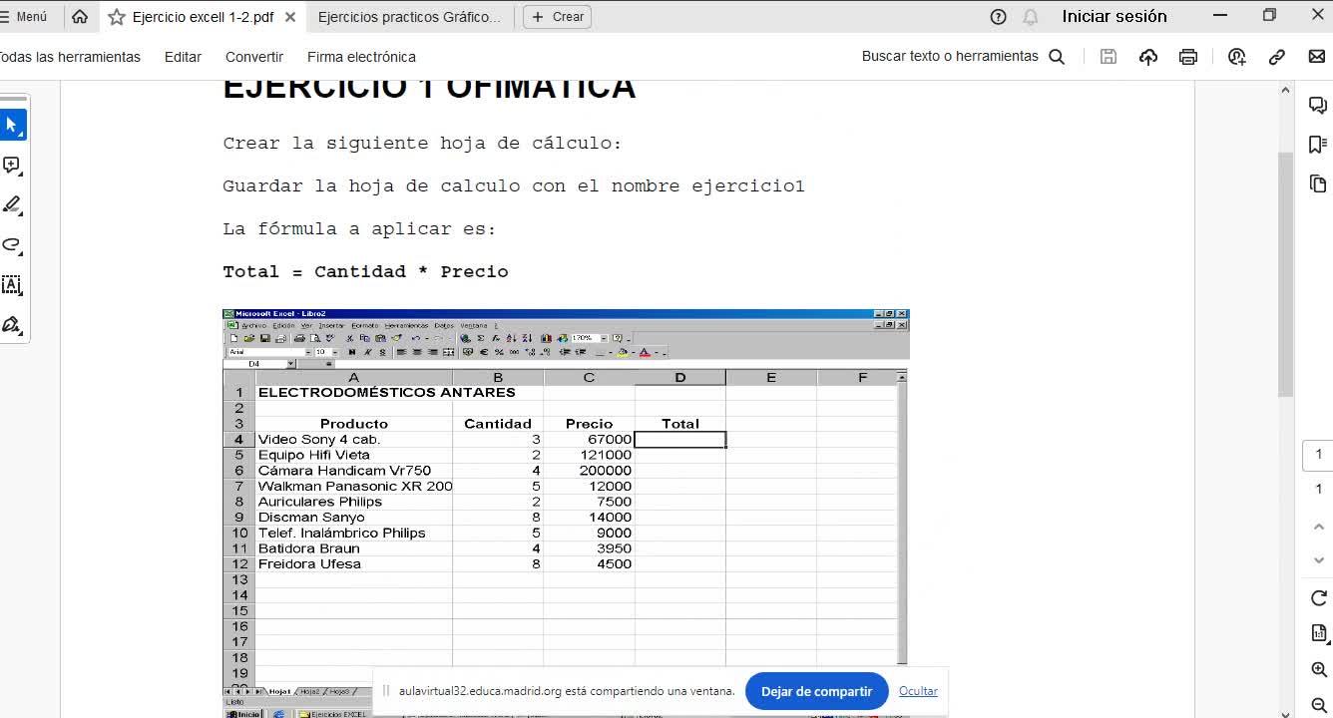Image resolution: width=1333 pixels, height=718 pixels.
Task: Click the text 'La fórmula a aplicar es:'
Action: pos(359,229)
